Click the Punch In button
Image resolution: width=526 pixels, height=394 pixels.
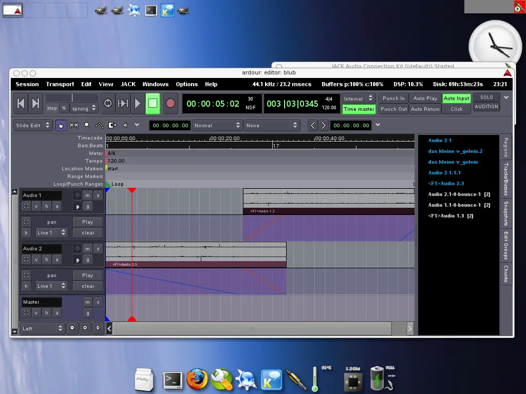[x=393, y=98]
